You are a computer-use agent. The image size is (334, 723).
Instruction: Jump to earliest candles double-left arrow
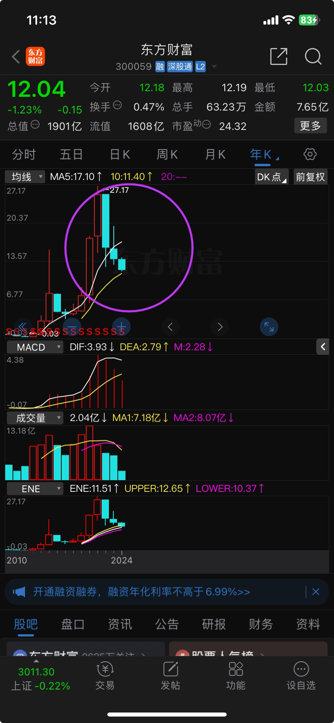coord(23,326)
